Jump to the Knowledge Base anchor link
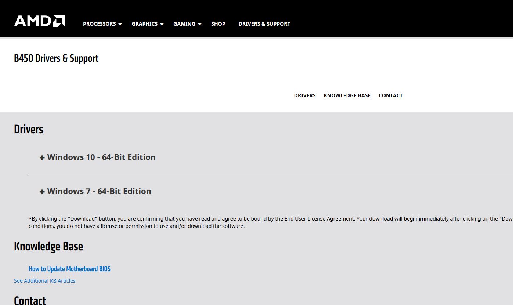This screenshot has width=513, height=305. 347,95
